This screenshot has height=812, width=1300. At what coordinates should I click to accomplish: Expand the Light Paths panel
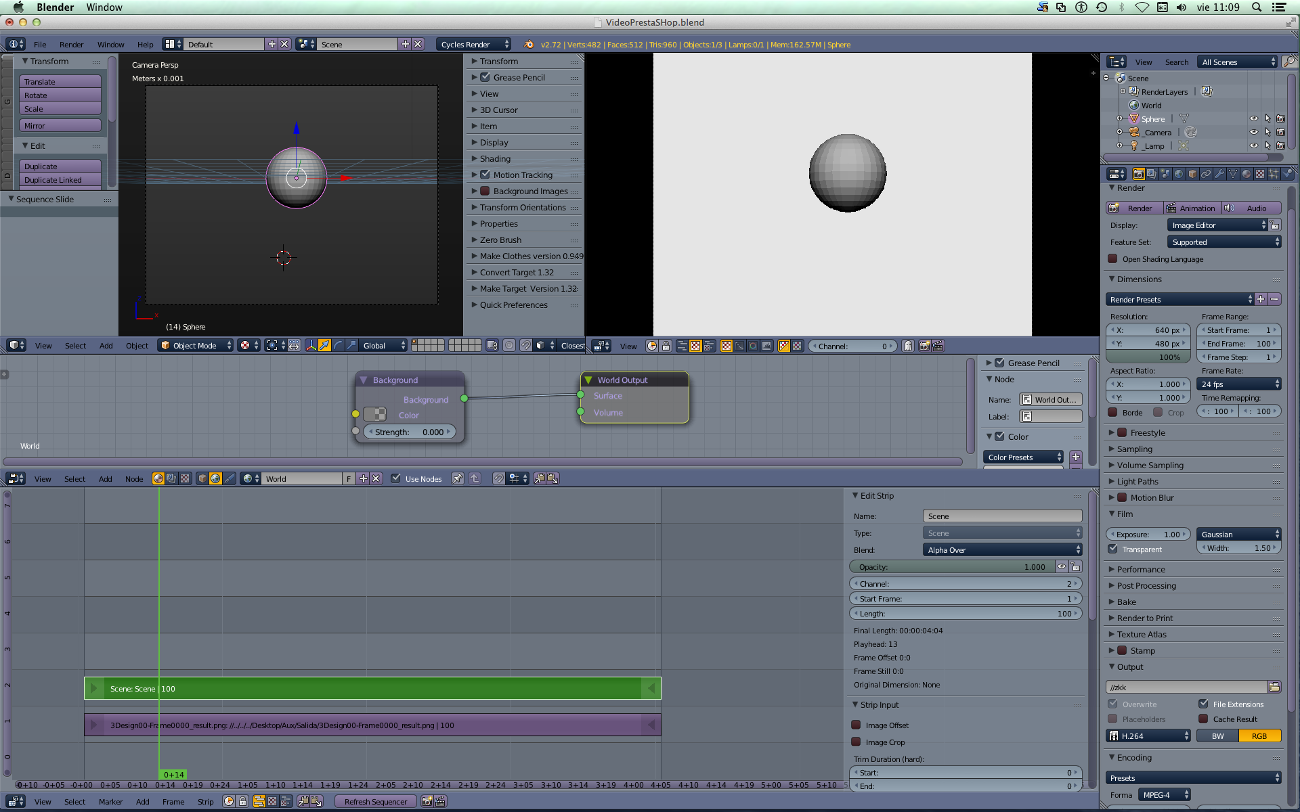pyautogui.click(x=1137, y=481)
